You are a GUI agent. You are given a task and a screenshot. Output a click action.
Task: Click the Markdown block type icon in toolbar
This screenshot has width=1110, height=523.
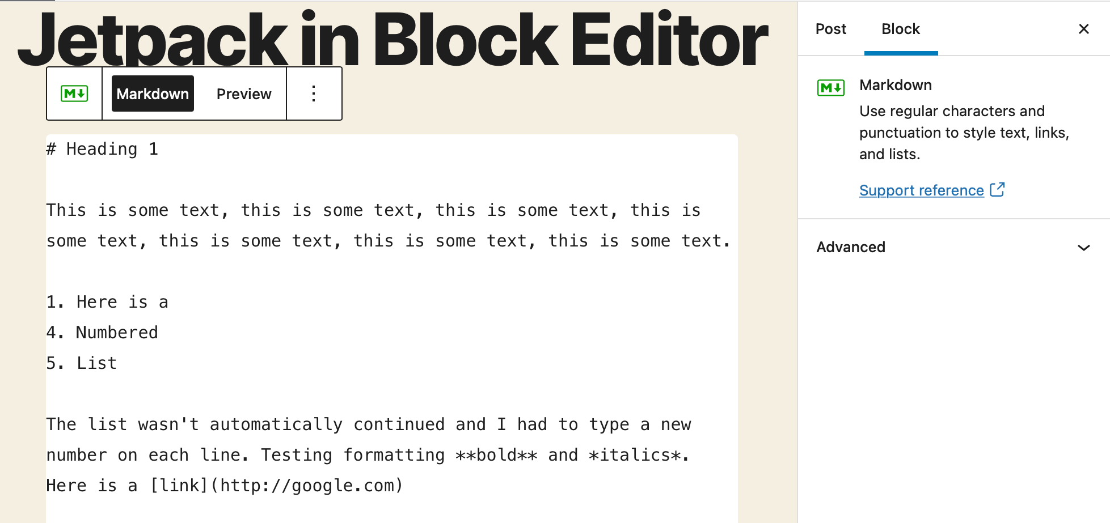pos(74,93)
